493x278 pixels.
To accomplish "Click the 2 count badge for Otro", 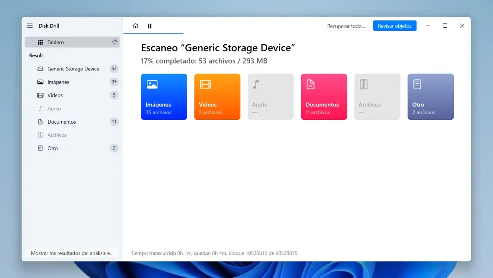I will (114, 148).
